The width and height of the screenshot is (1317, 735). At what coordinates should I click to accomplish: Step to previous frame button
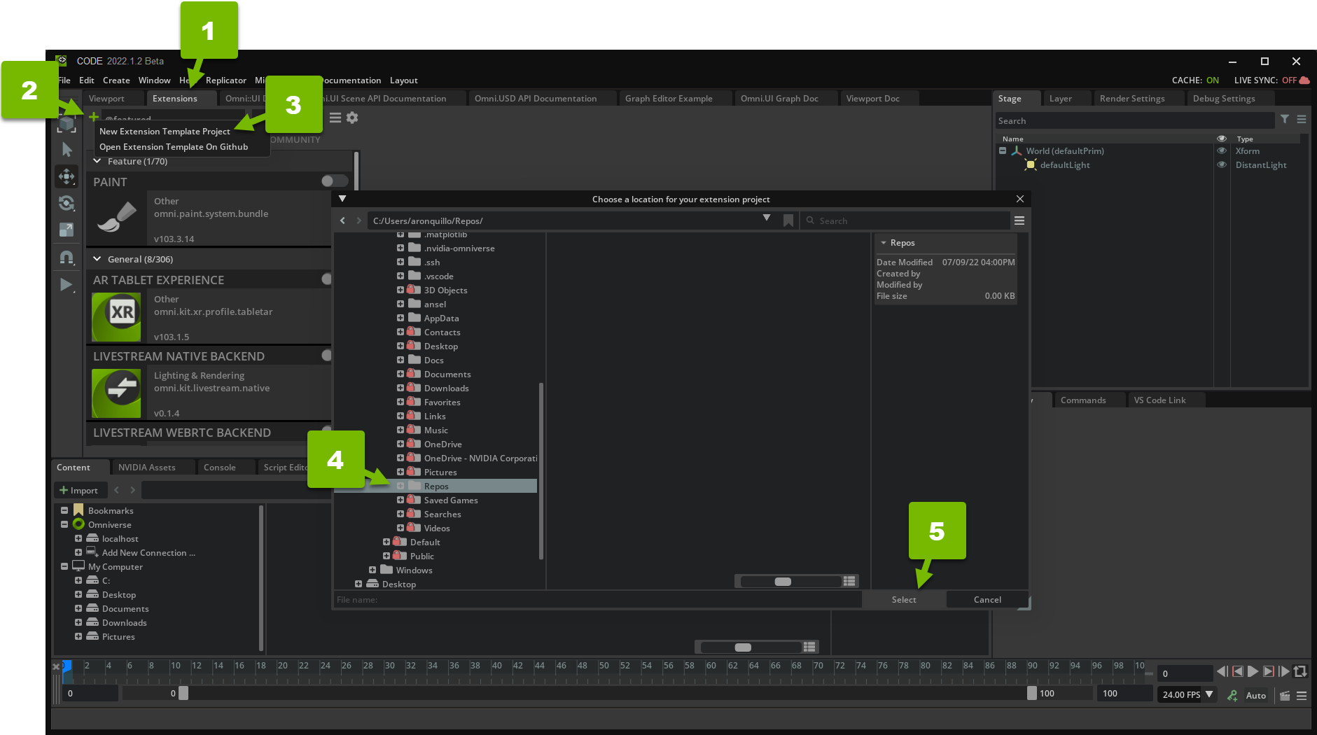[1238, 672]
